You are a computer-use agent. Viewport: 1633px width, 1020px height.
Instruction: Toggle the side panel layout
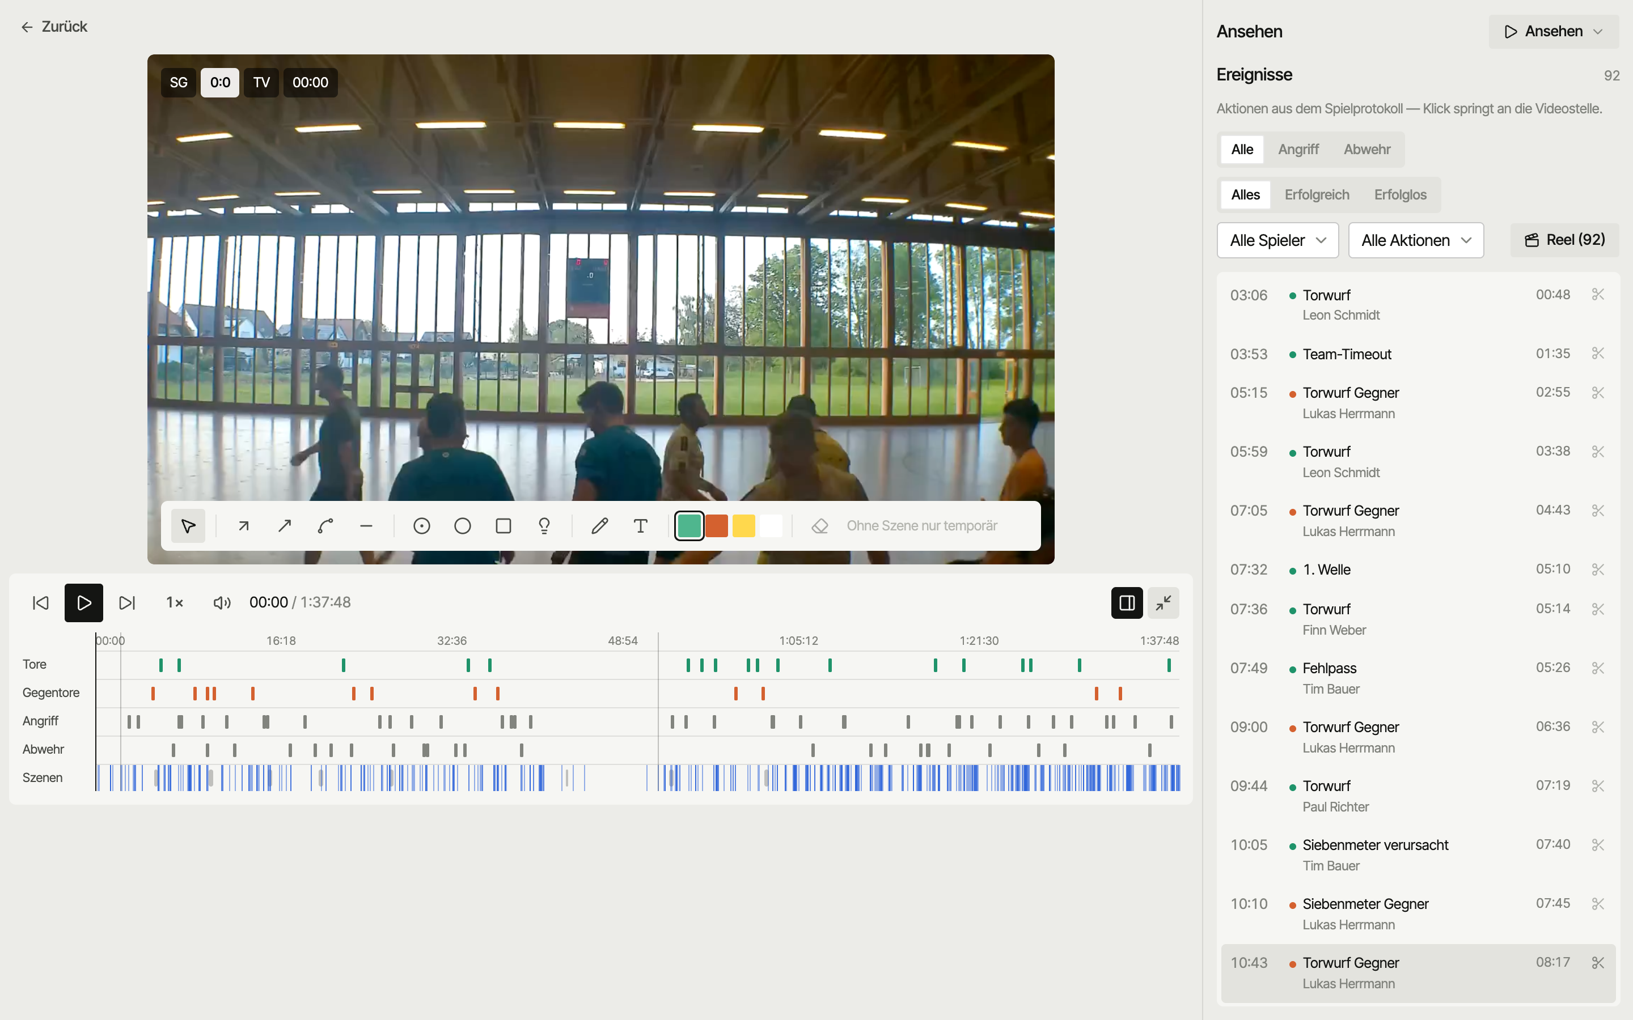[1127, 602]
